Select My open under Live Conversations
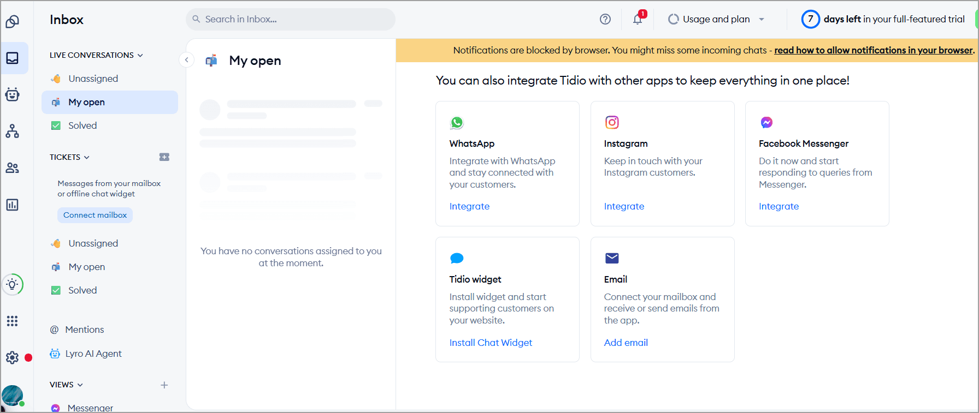The width and height of the screenshot is (979, 413). [110, 102]
